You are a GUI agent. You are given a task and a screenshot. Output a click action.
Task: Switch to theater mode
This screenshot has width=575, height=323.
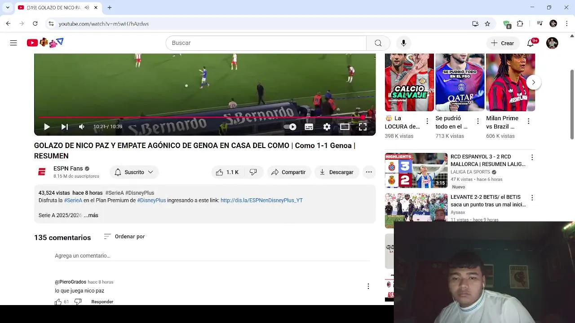[345, 127]
